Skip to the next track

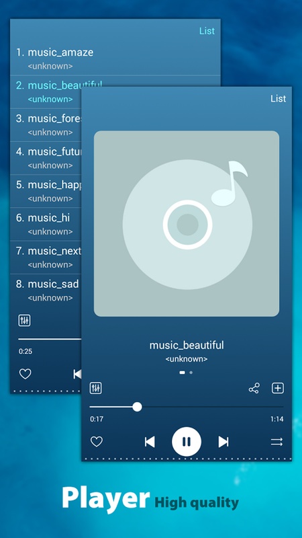(x=223, y=442)
